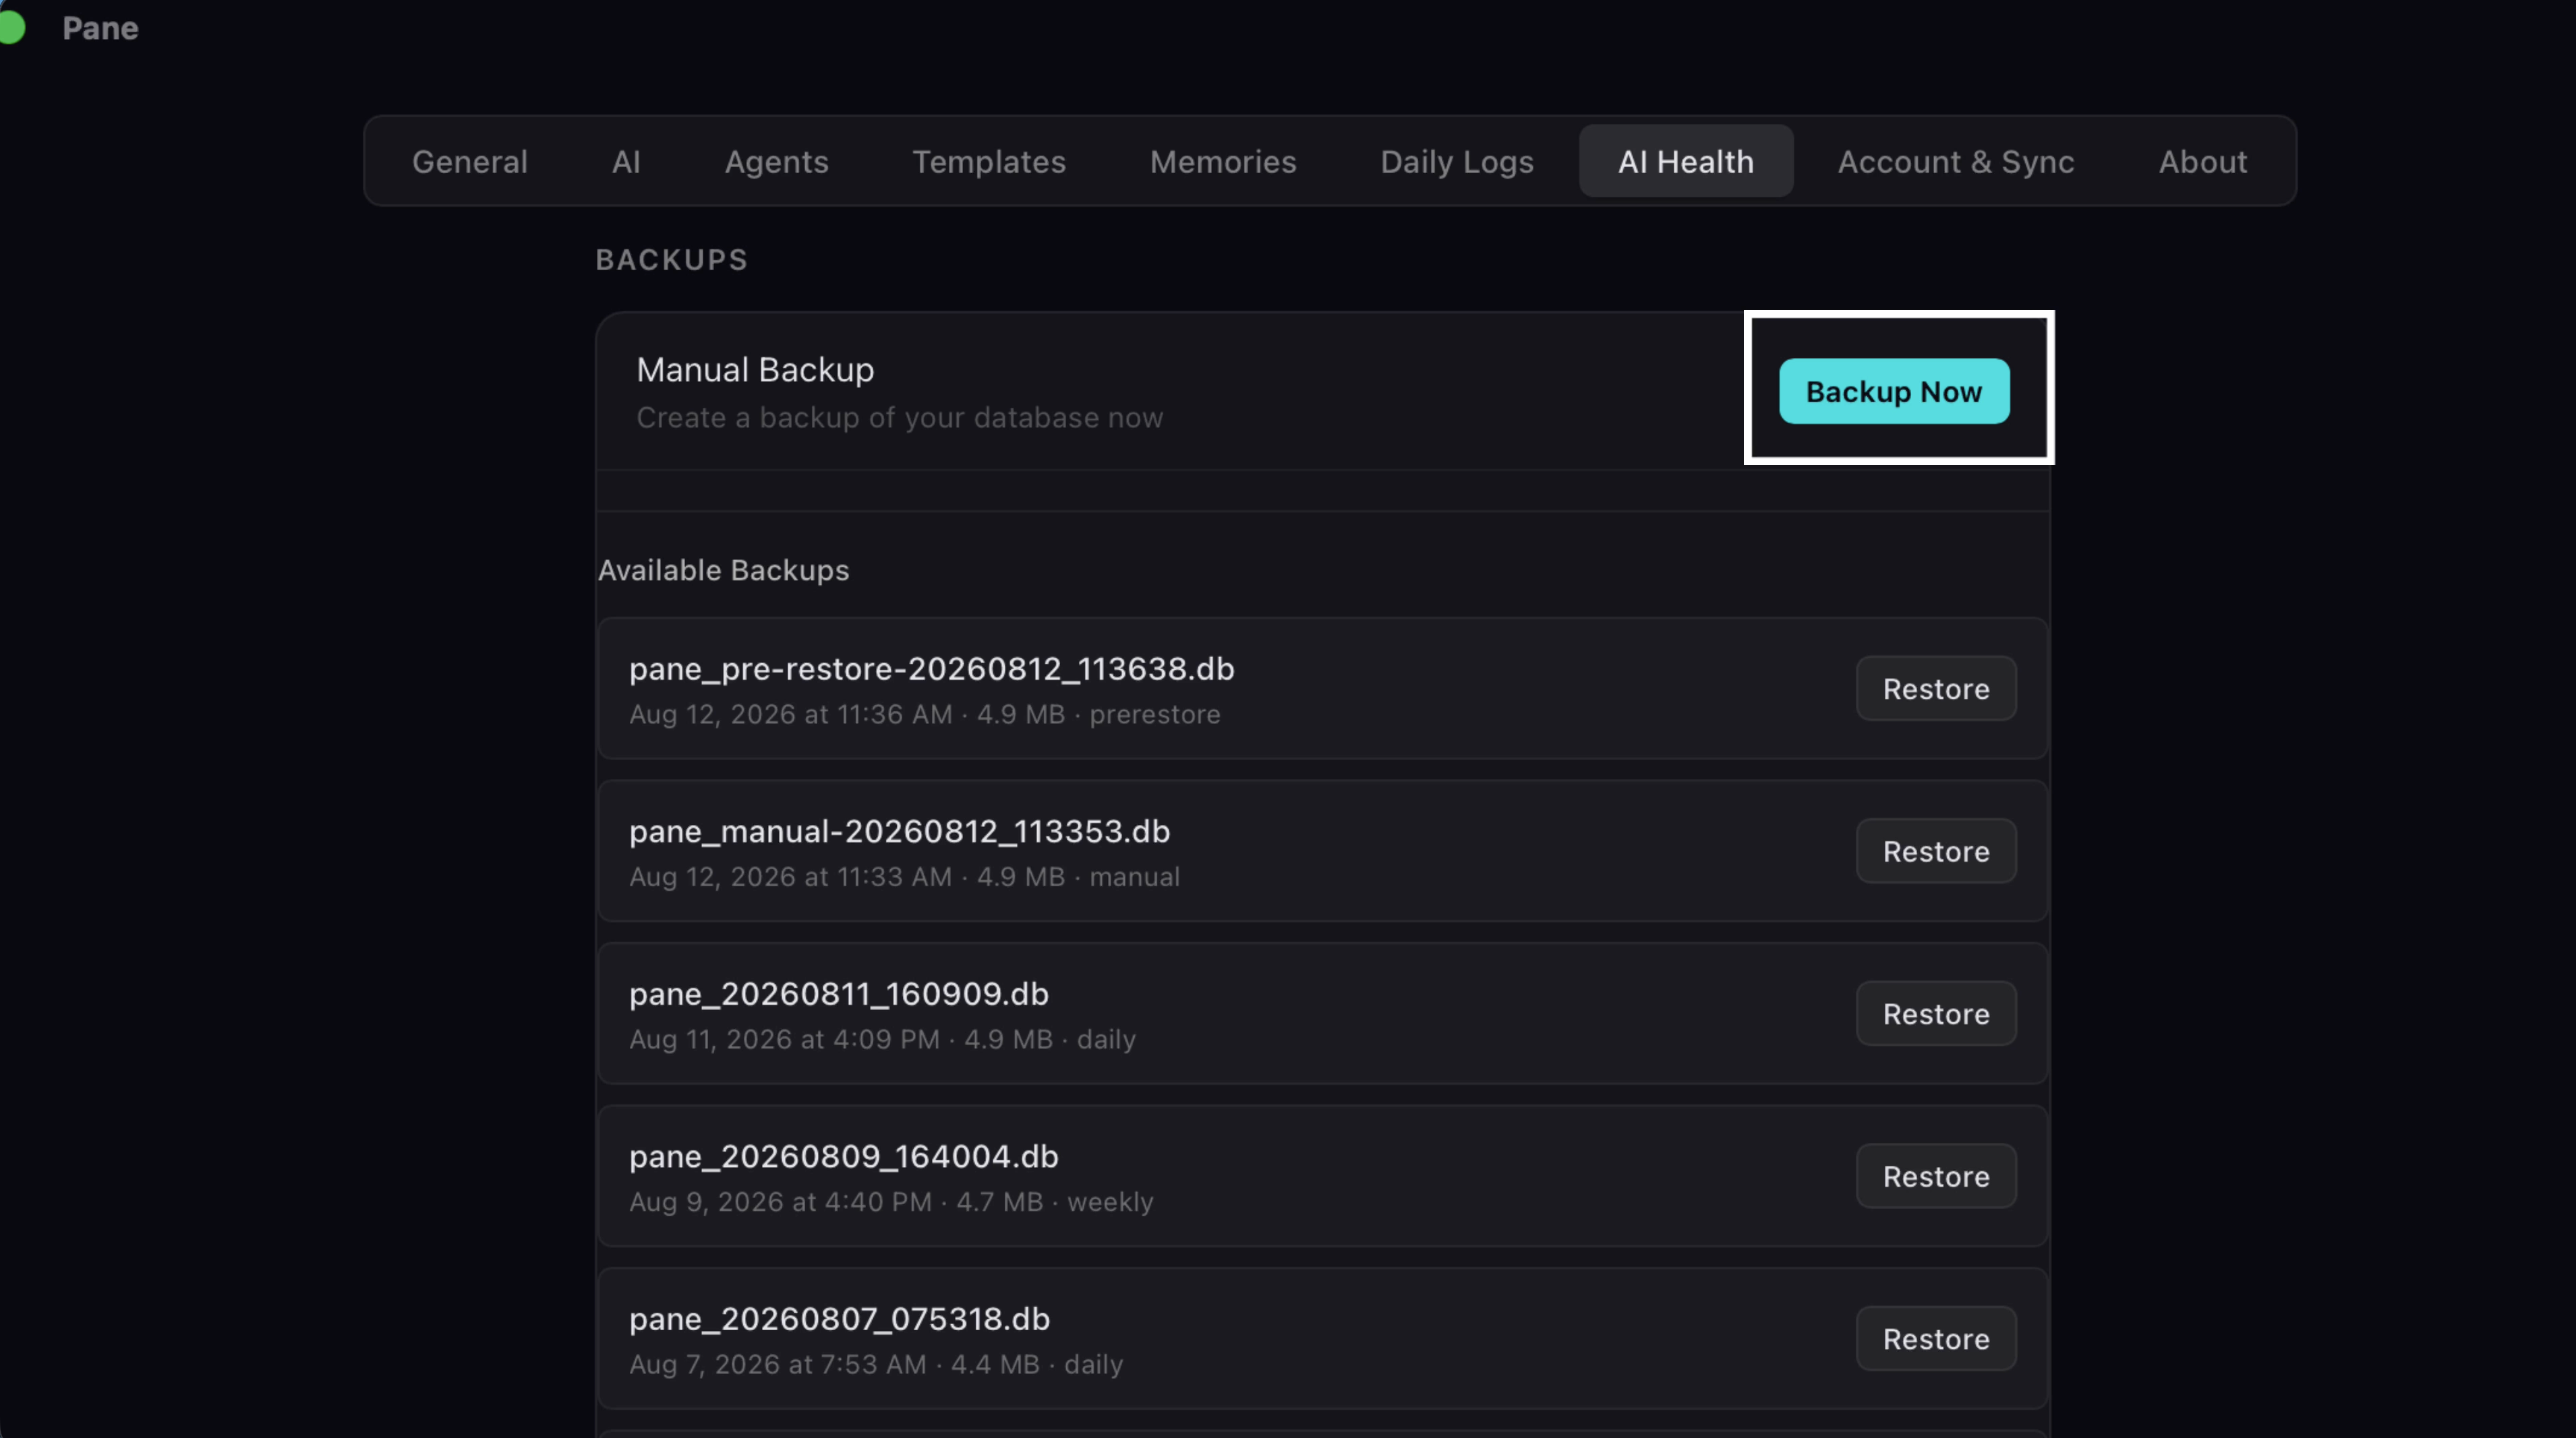Open Account & Sync tab
The height and width of the screenshot is (1438, 2576).
(1955, 161)
